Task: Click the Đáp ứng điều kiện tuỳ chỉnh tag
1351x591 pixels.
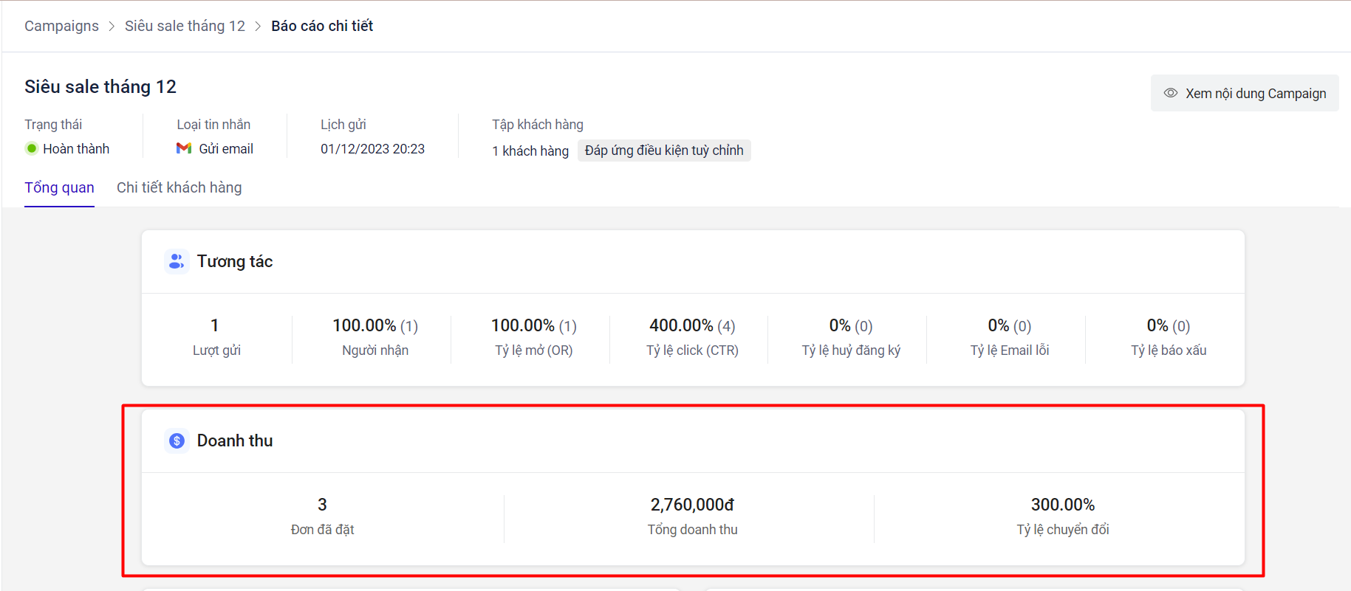Action: (x=664, y=151)
